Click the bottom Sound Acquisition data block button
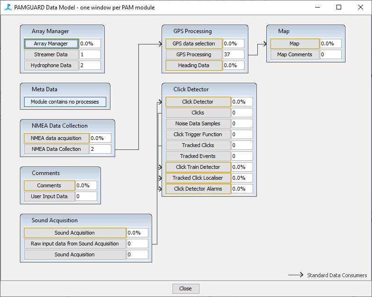Viewport: 372px width, 297px height. (75, 254)
